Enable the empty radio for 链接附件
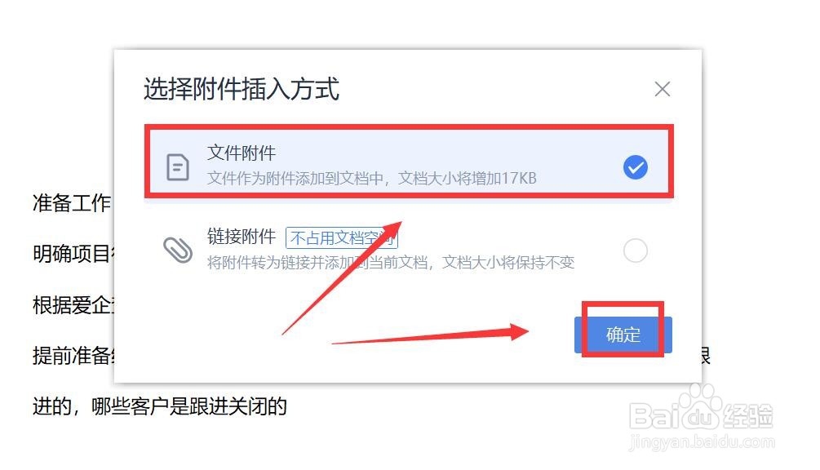The image size is (820, 470). point(636,251)
